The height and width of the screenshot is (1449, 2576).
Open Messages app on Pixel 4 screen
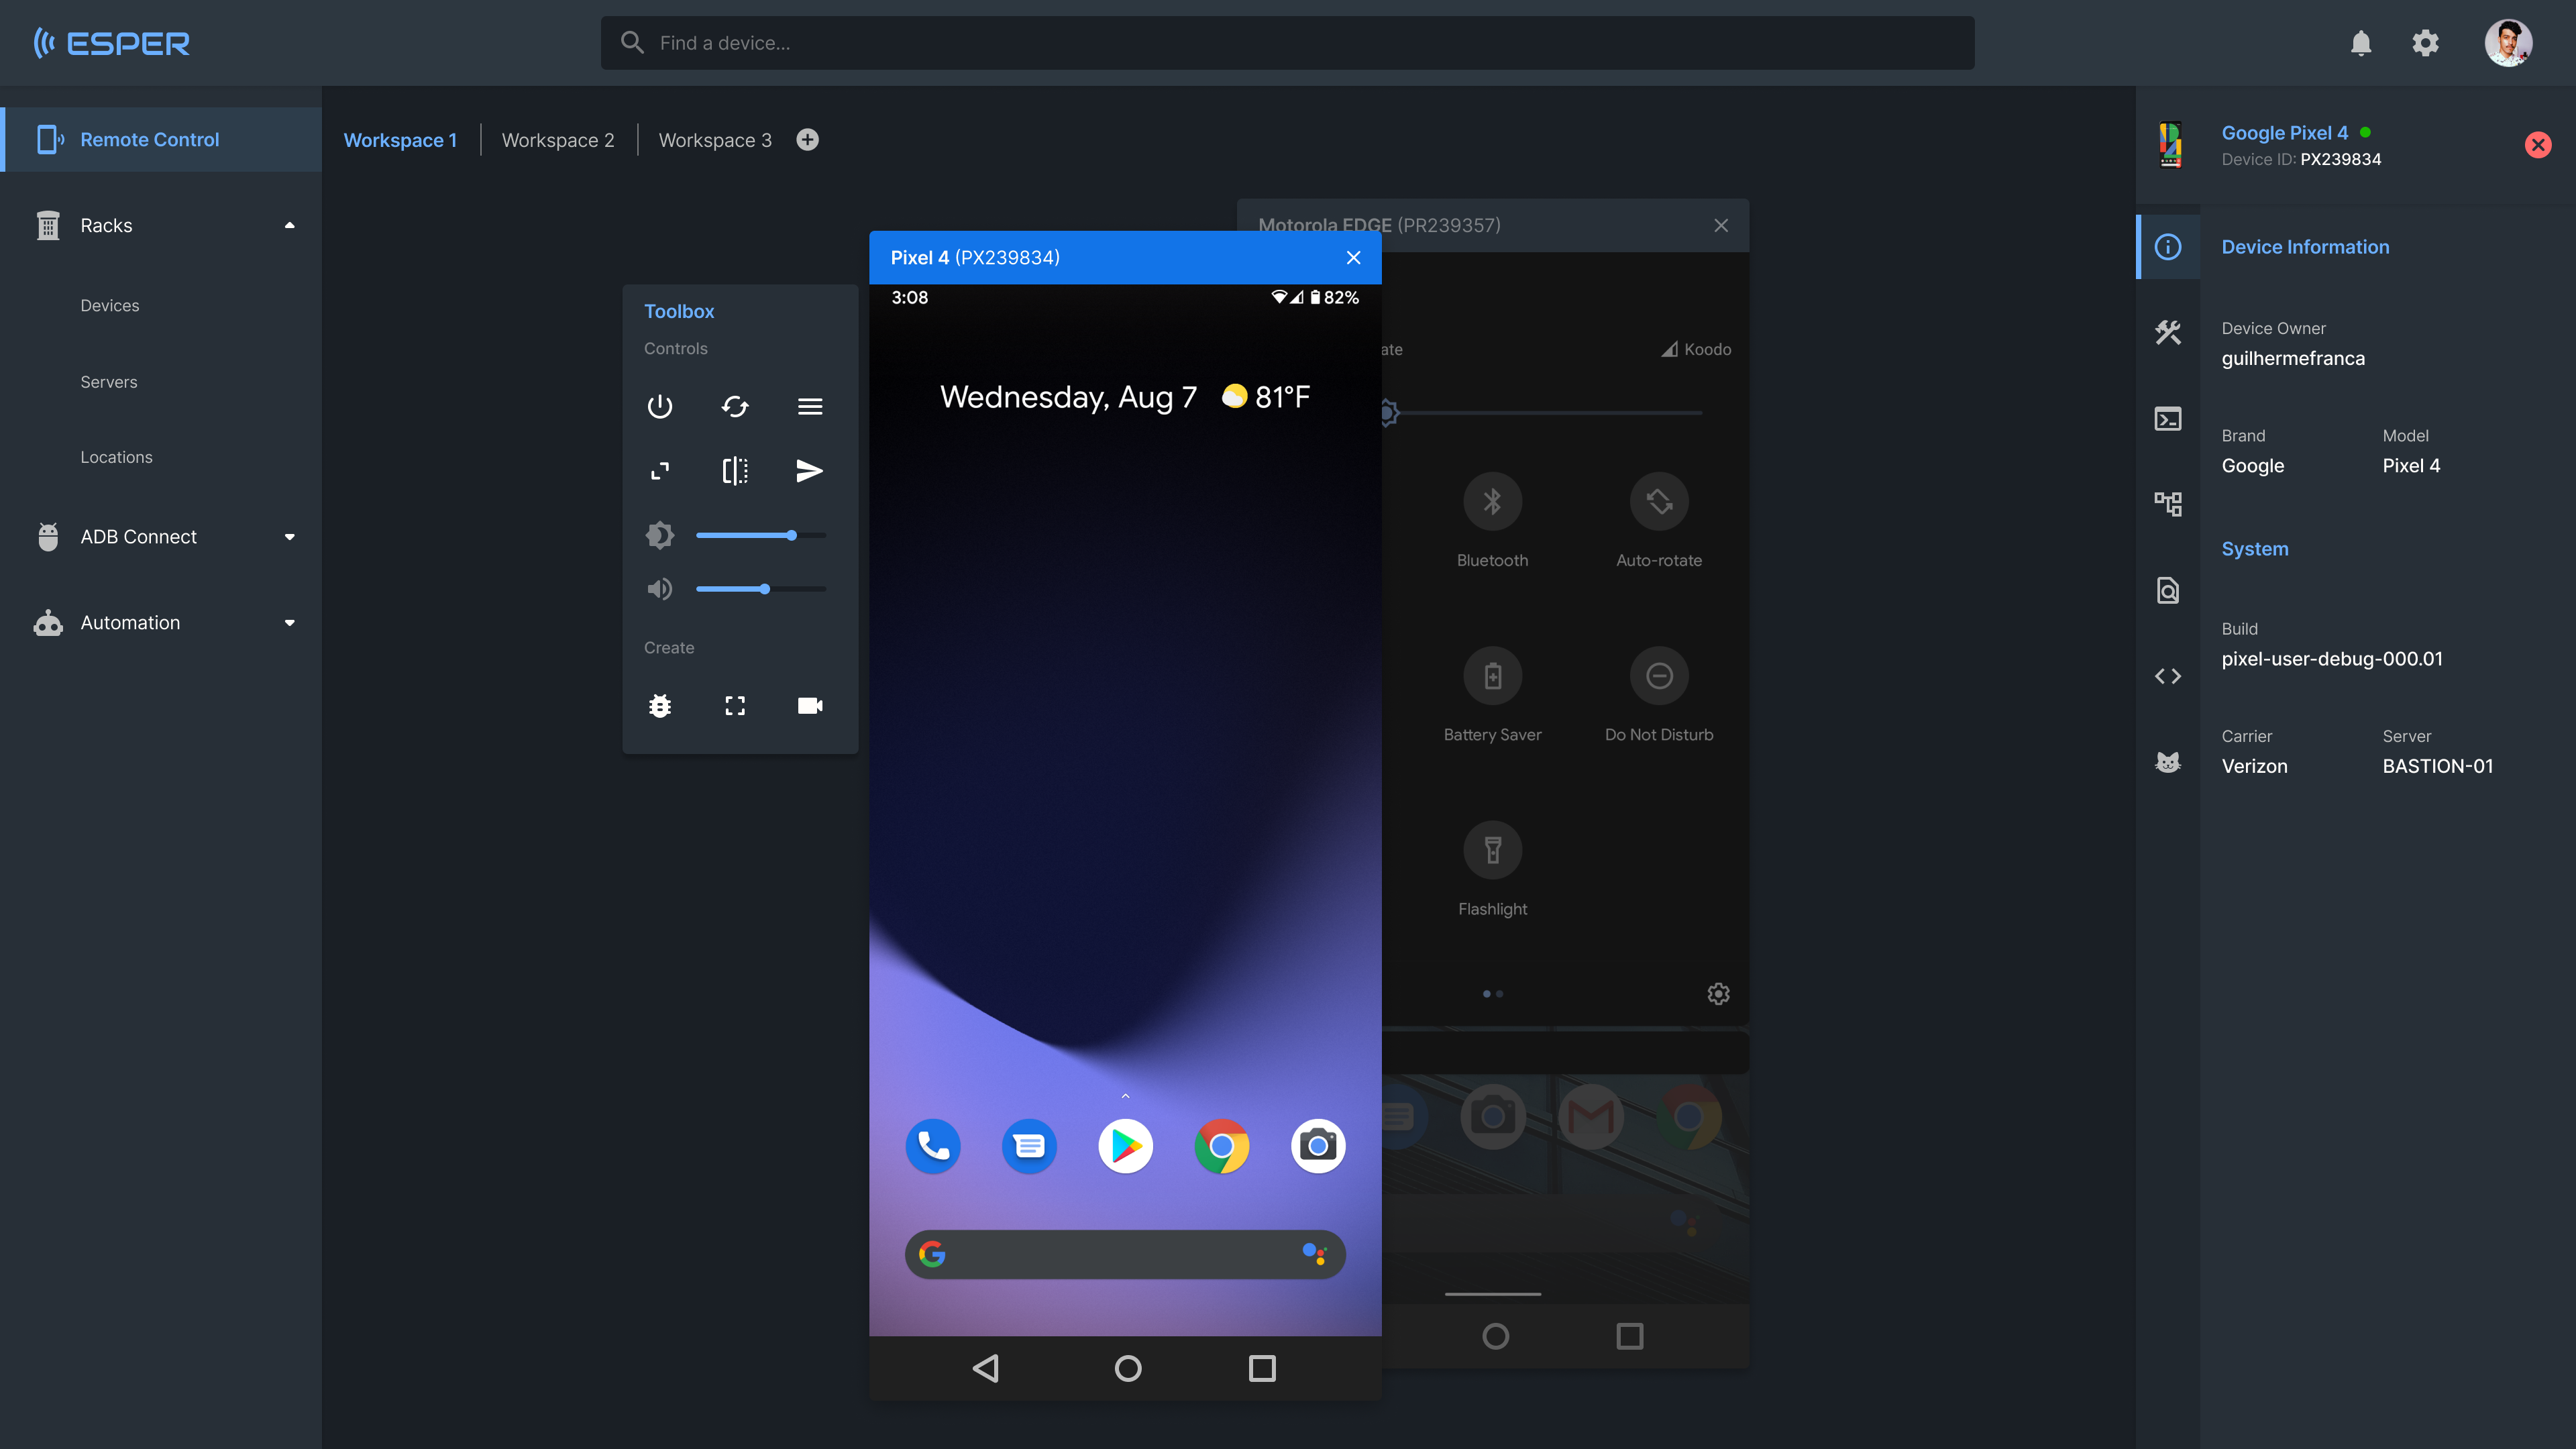(1029, 1146)
